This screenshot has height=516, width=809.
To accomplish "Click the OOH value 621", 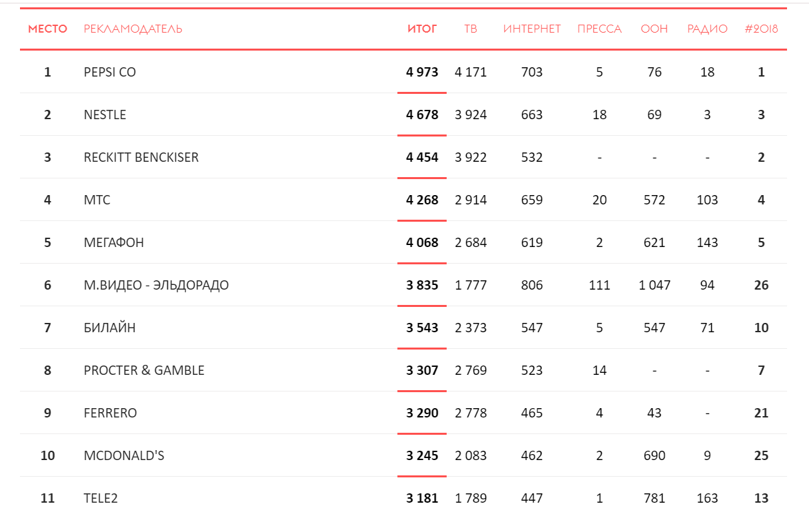I will tap(655, 242).
